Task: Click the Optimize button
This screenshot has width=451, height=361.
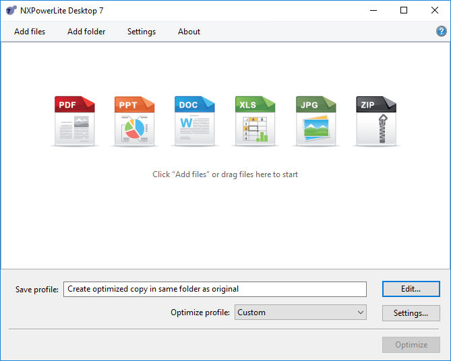Action: pos(411,345)
